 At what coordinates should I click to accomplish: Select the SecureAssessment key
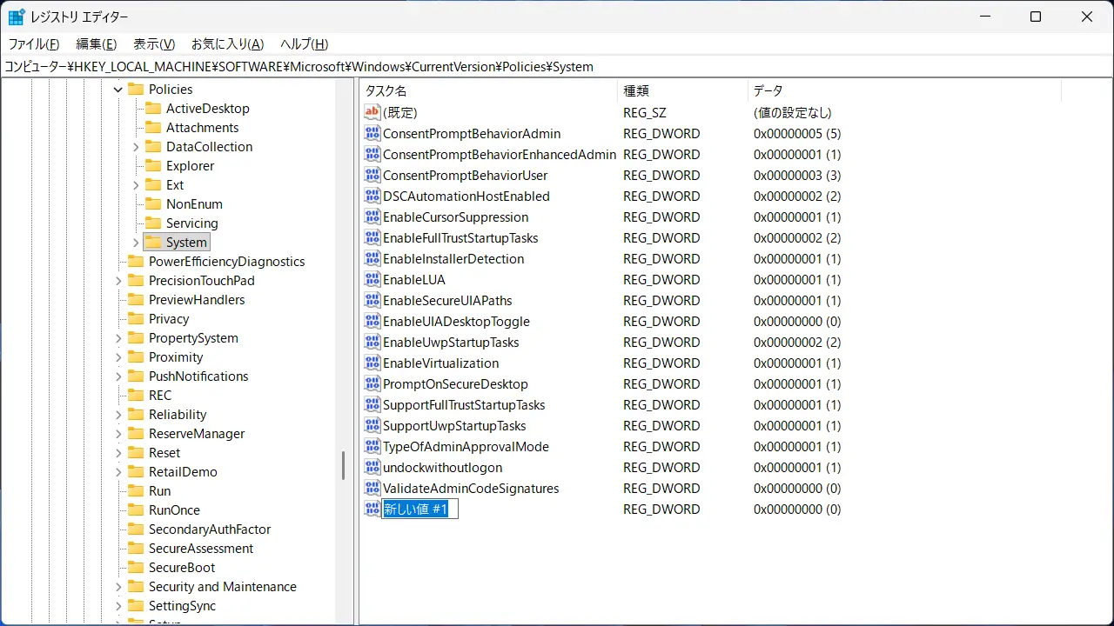pyautogui.click(x=201, y=548)
